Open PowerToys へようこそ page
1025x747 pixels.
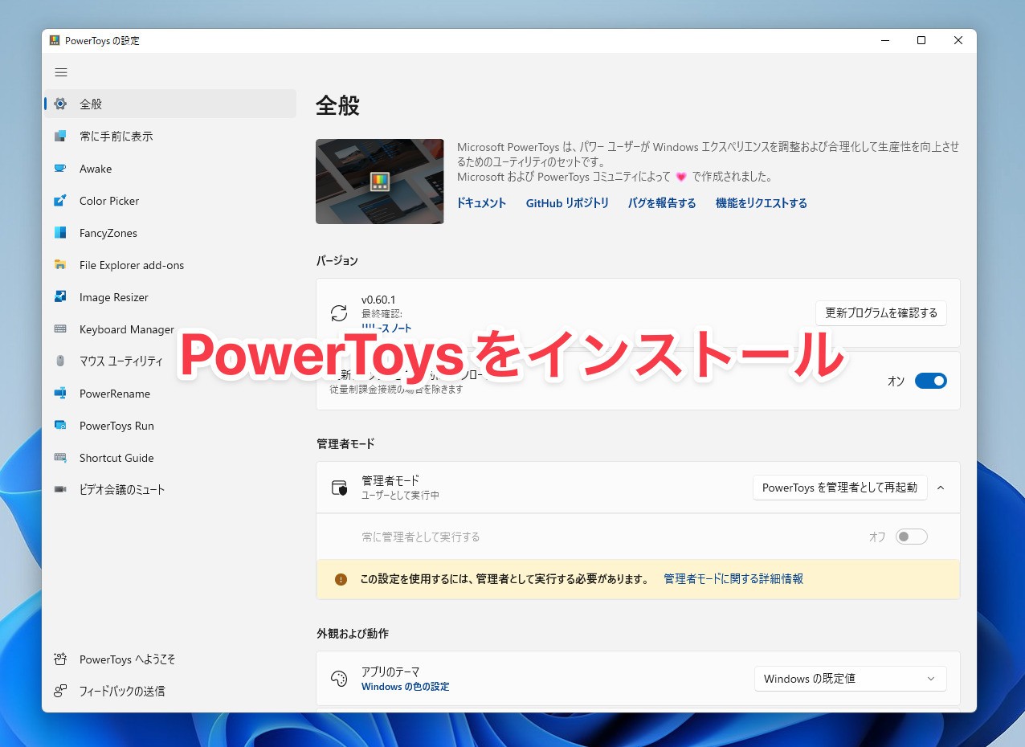(x=170, y=659)
